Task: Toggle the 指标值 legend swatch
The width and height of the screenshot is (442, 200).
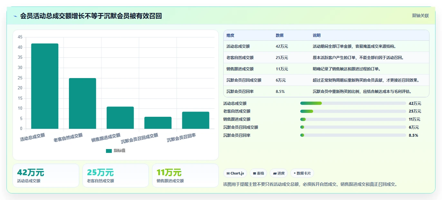Action: point(109,151)
